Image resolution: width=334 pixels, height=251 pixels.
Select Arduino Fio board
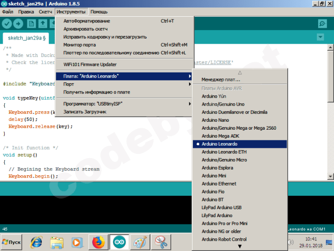pyautogui.click(x=240, y=192)
